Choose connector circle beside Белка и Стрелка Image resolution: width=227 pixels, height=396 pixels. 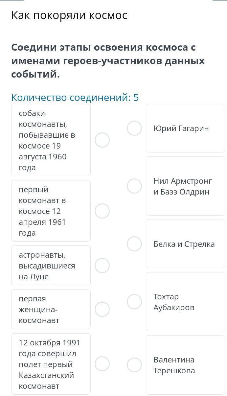(134, 244)
